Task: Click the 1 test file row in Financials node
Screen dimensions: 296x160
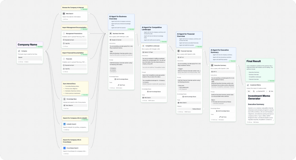Action: point(75,69)
